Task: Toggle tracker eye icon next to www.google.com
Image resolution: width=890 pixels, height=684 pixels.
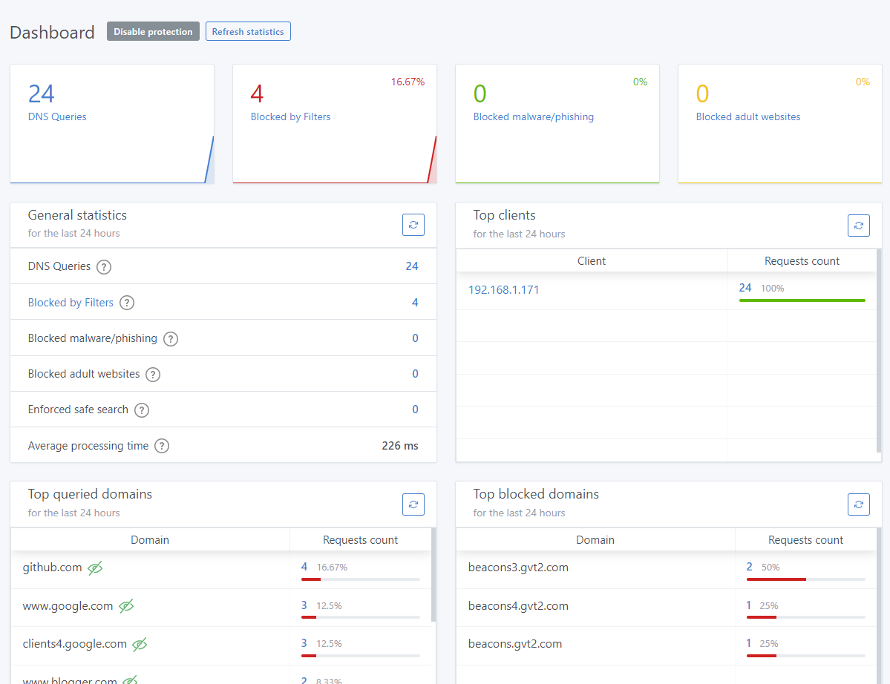Action: (126, 606)
